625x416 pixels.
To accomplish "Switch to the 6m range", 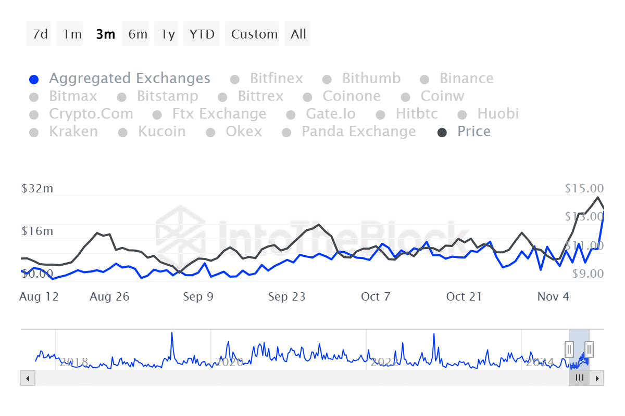I will click(x=137, y=34).
